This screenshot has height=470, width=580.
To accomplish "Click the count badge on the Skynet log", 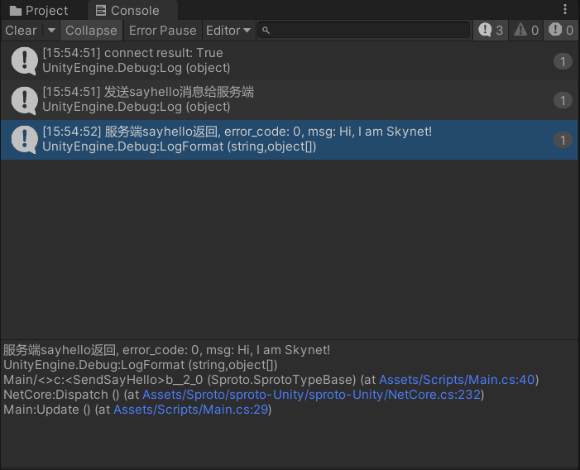I will point(563,141).
